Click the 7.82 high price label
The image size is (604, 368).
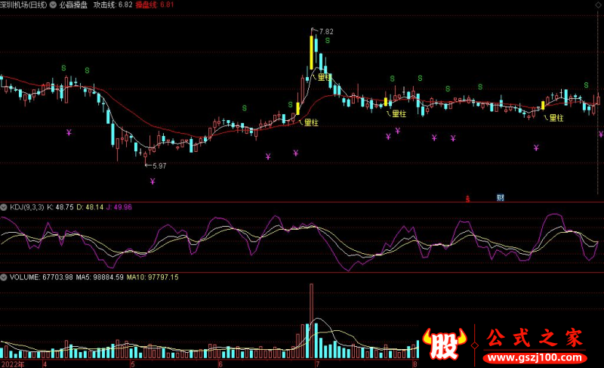[x=326, y=31]
